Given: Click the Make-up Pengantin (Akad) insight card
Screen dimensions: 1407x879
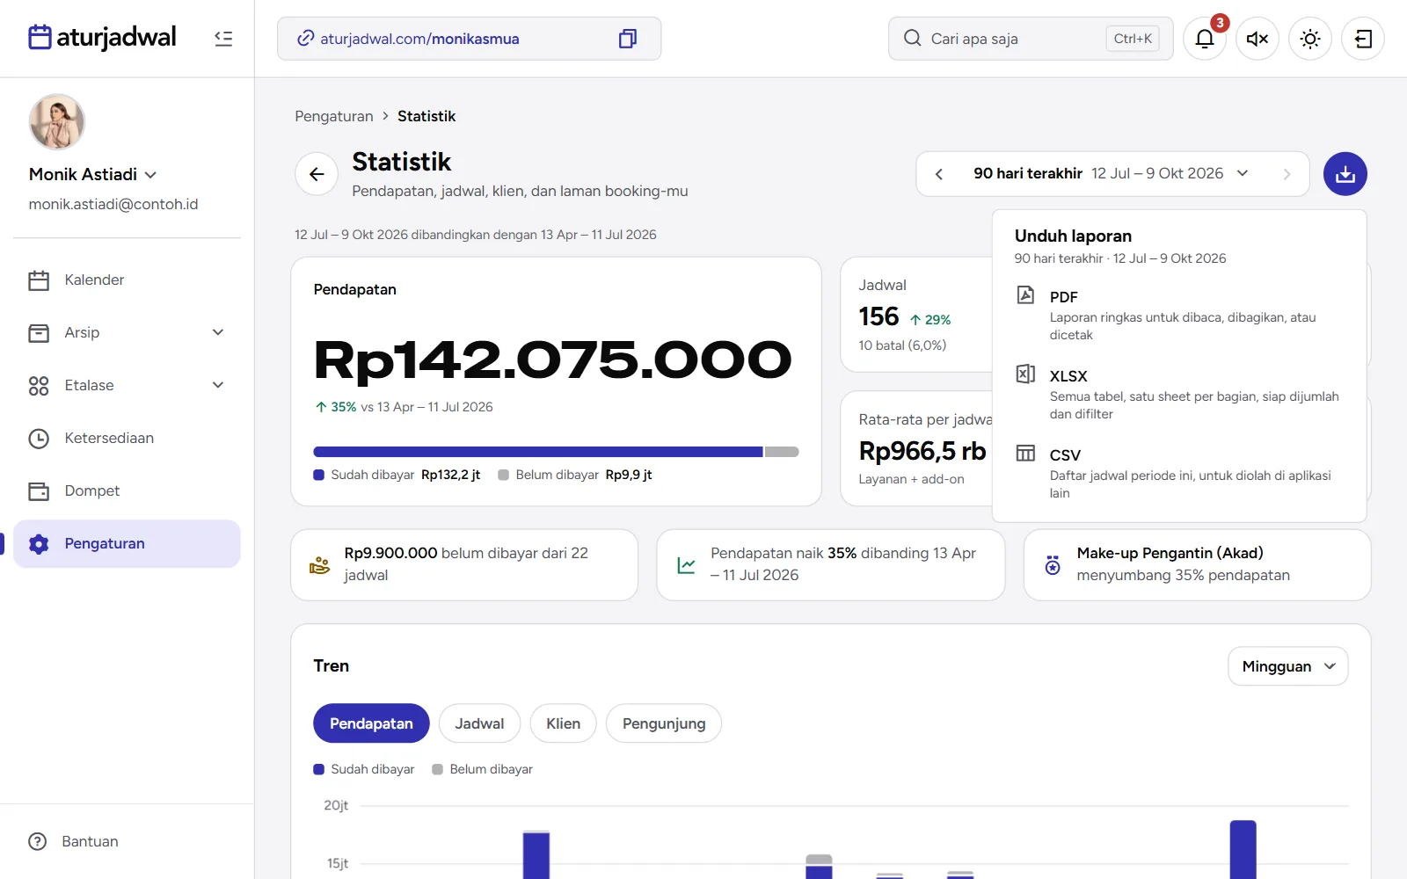Looking at the screenshot, I should coord(1198,564).
